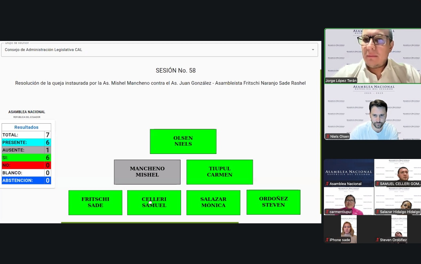The image size is (421, 264).
Task: Click muted mic icon on Steven Ordóñez tile
Action: [377, 240]
